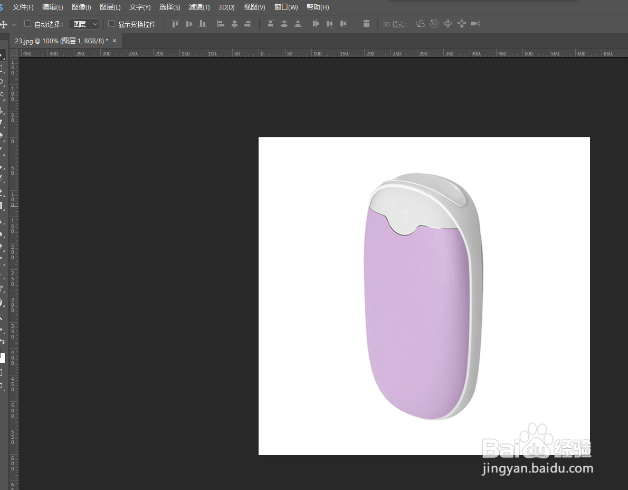The image size is (628, 490).
Task: Distribute layers by vertical centers
Action: click(284, 24)
